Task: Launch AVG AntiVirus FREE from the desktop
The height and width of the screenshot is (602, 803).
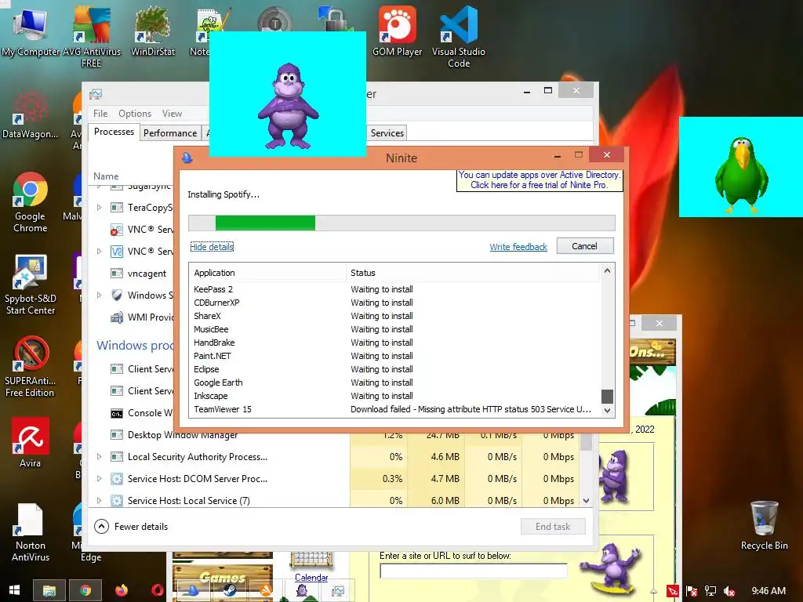Action: pyautogui.click(x=91, y=38)
